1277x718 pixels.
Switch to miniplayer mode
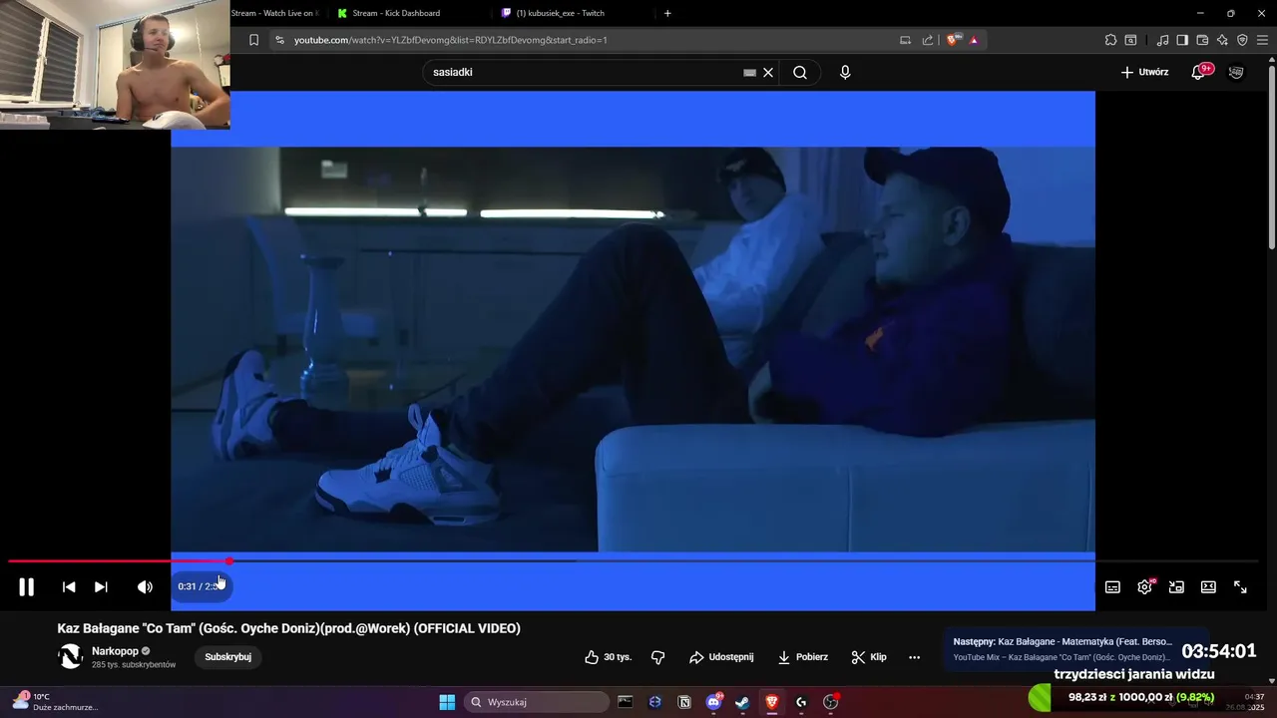pyautogui.click(x=1176, y=587)
